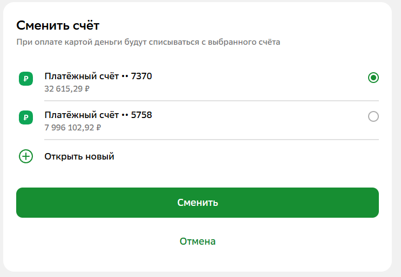Choose the Платёжный счёт 7370 label
Image resolution: width=401 pixels, height=277 pixels.
98,76
